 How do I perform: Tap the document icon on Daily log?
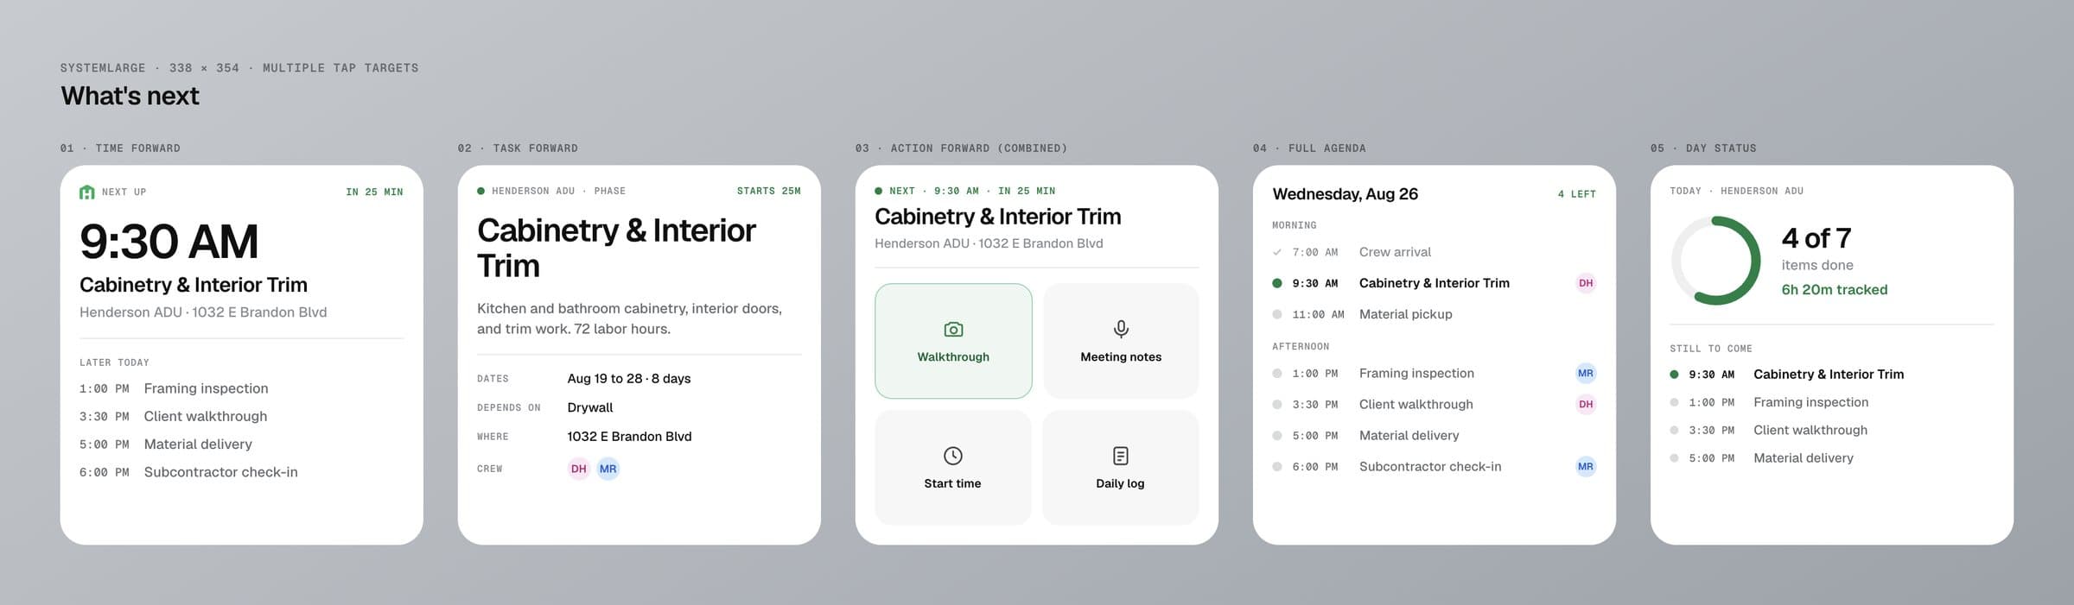tap(1120, 456)
